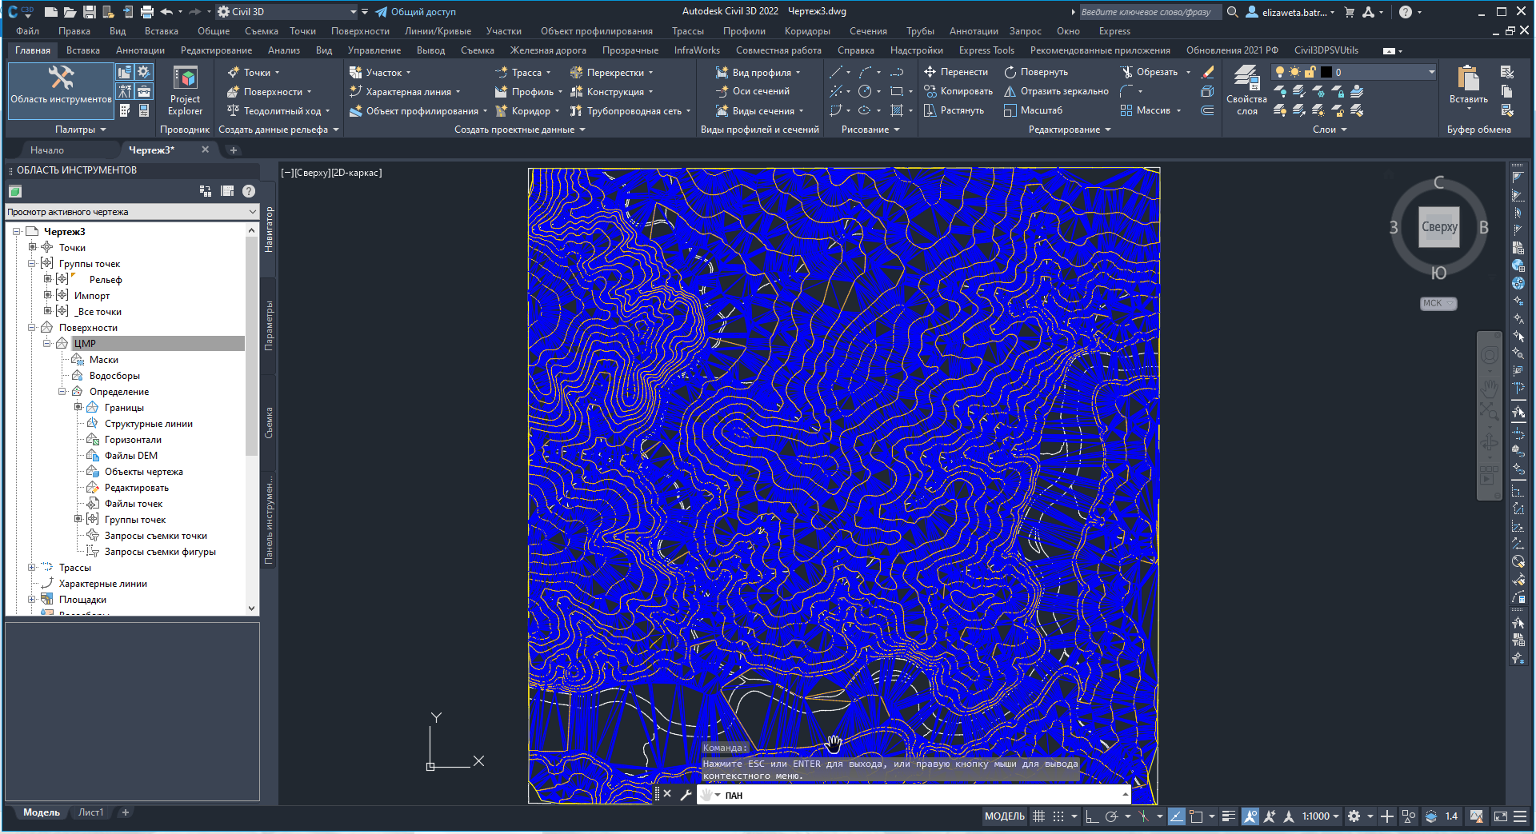Click the Save icon in quick access toolbar
1536x834 pixels.
(x=89, y=12)
